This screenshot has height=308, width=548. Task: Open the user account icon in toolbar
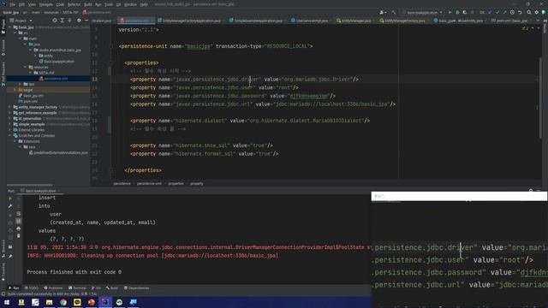[x=383, y=12]
